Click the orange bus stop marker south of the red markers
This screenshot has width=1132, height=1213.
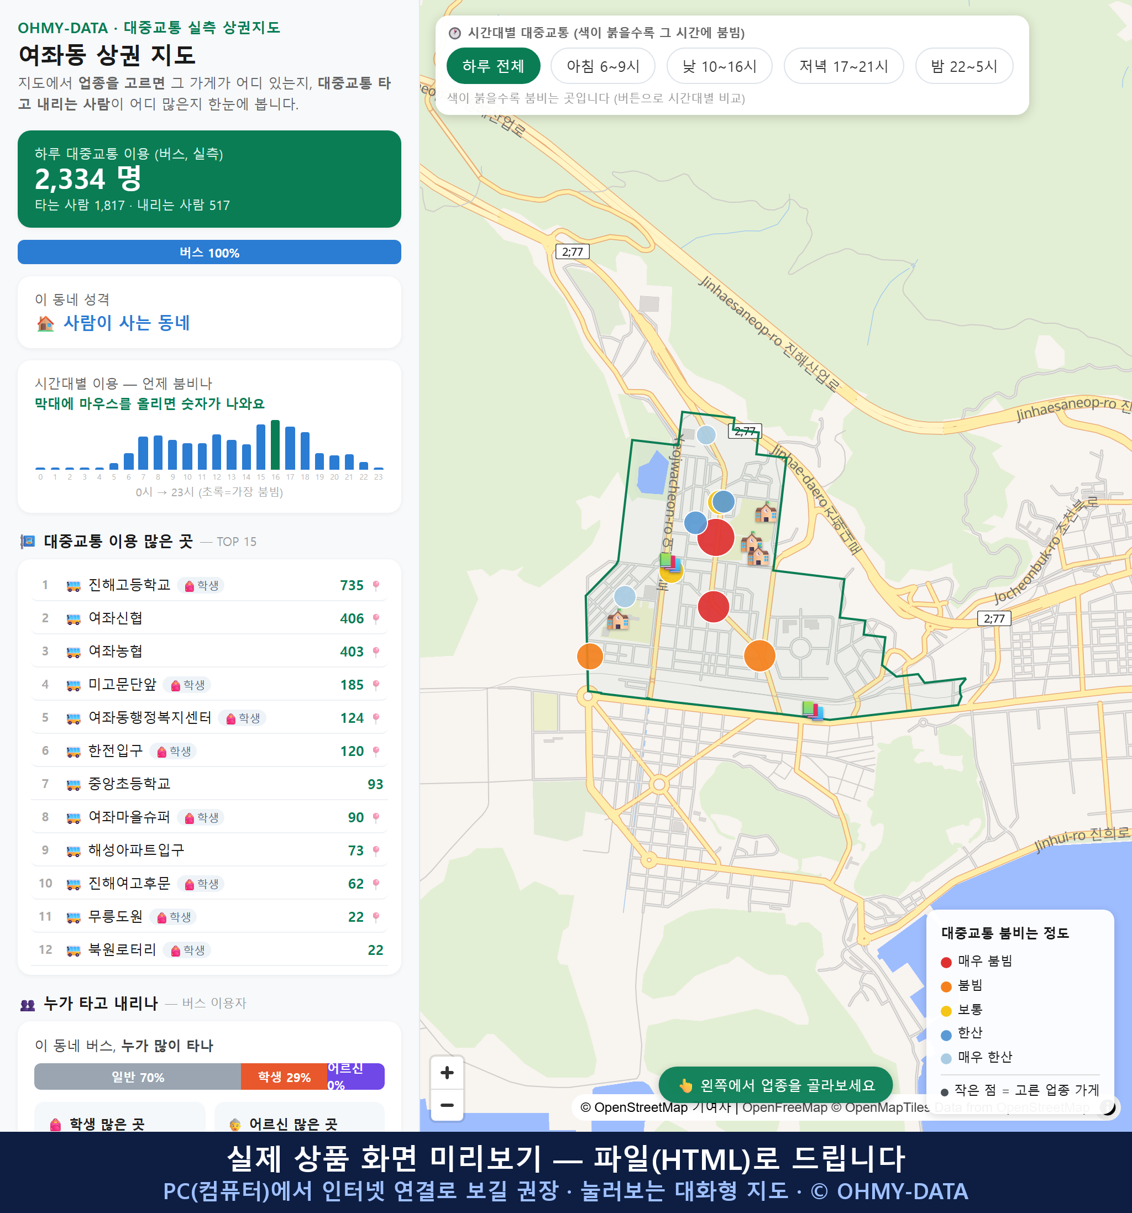point(759,656)
